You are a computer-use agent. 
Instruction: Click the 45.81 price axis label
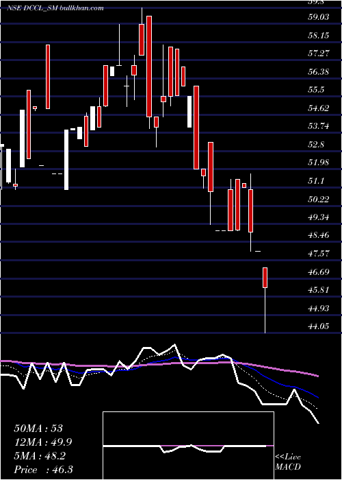[x=319, y=289]
